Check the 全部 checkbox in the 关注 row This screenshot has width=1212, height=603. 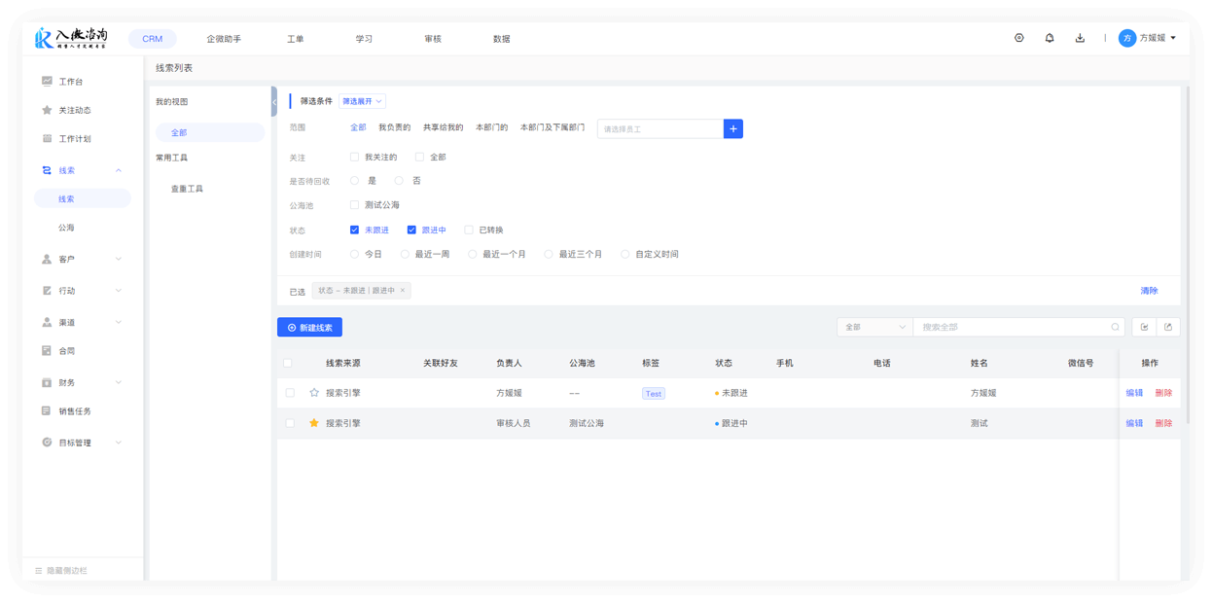point(419,157)
